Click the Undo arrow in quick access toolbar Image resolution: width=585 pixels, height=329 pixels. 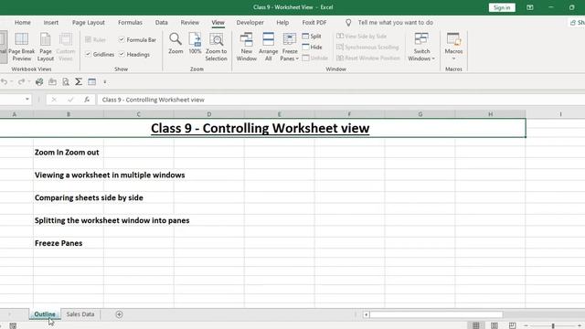pyautogui.click(x=4, y=81)
